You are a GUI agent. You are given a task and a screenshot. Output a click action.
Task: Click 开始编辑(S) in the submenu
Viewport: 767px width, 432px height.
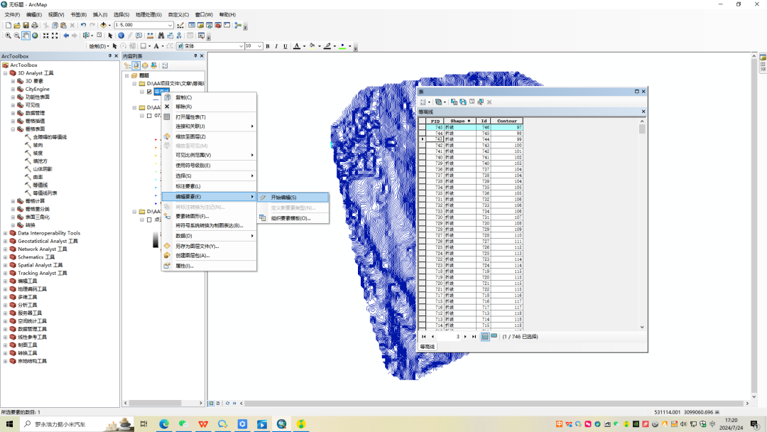click(293, 197)
